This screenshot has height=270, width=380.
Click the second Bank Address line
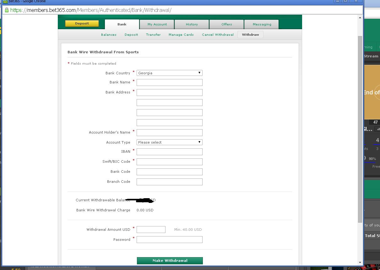pyautogui.click(x=170, y=103)
